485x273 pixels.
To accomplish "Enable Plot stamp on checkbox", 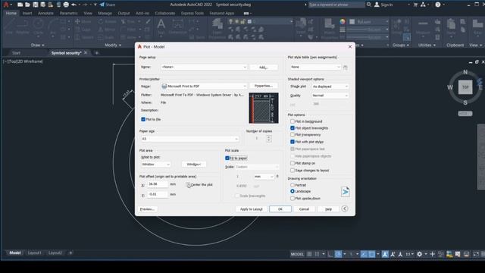I will pos(293,163).
